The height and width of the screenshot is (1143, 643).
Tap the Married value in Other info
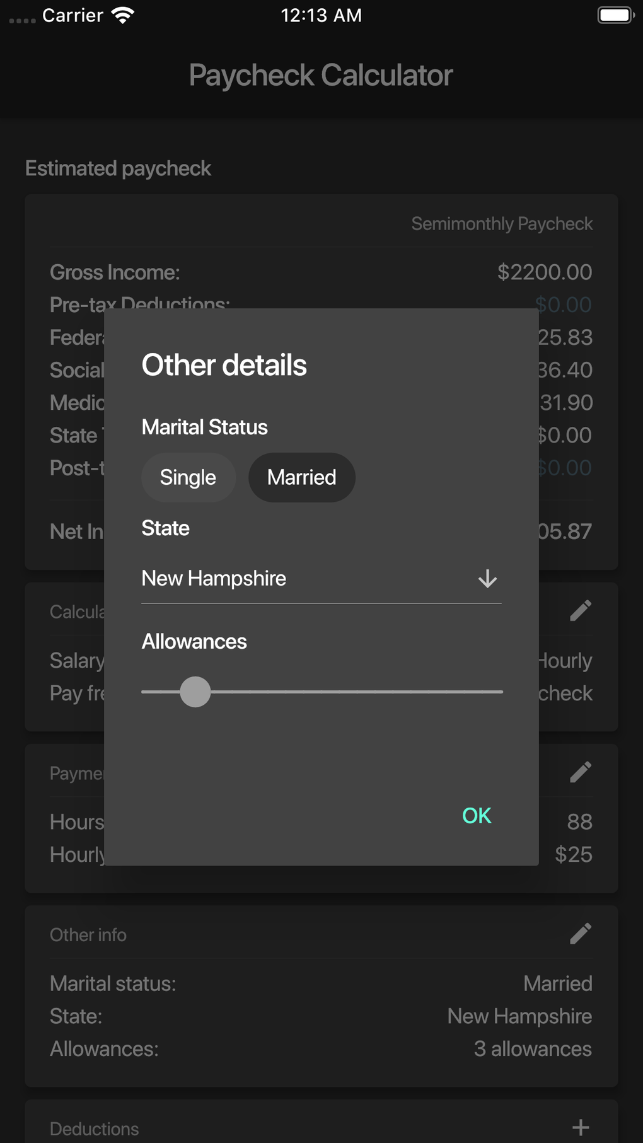point(558,983)
